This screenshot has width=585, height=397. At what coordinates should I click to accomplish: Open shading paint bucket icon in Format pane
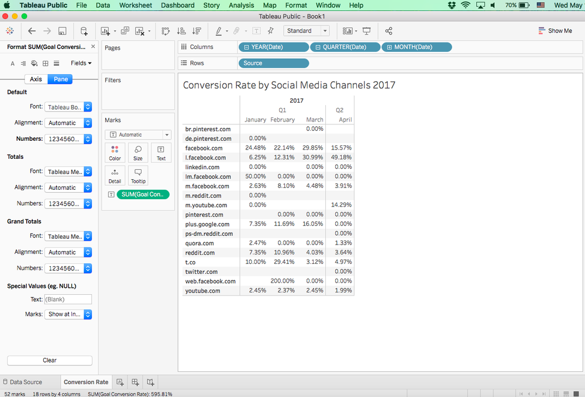34,63
